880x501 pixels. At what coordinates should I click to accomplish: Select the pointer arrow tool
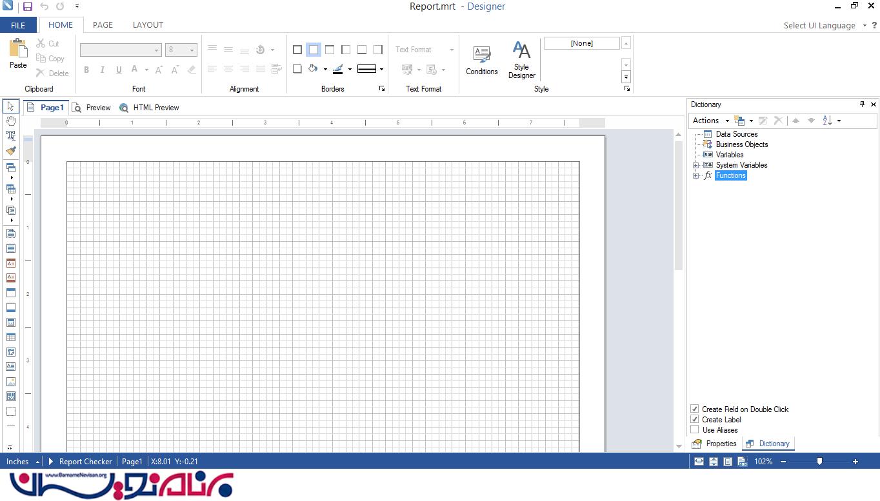[11, 106]
